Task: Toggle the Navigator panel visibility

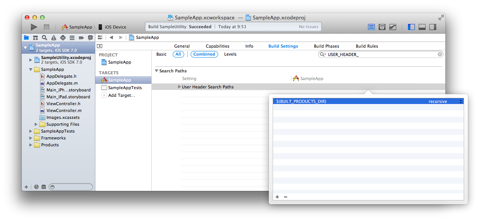Action: click(x=411, y=27)
